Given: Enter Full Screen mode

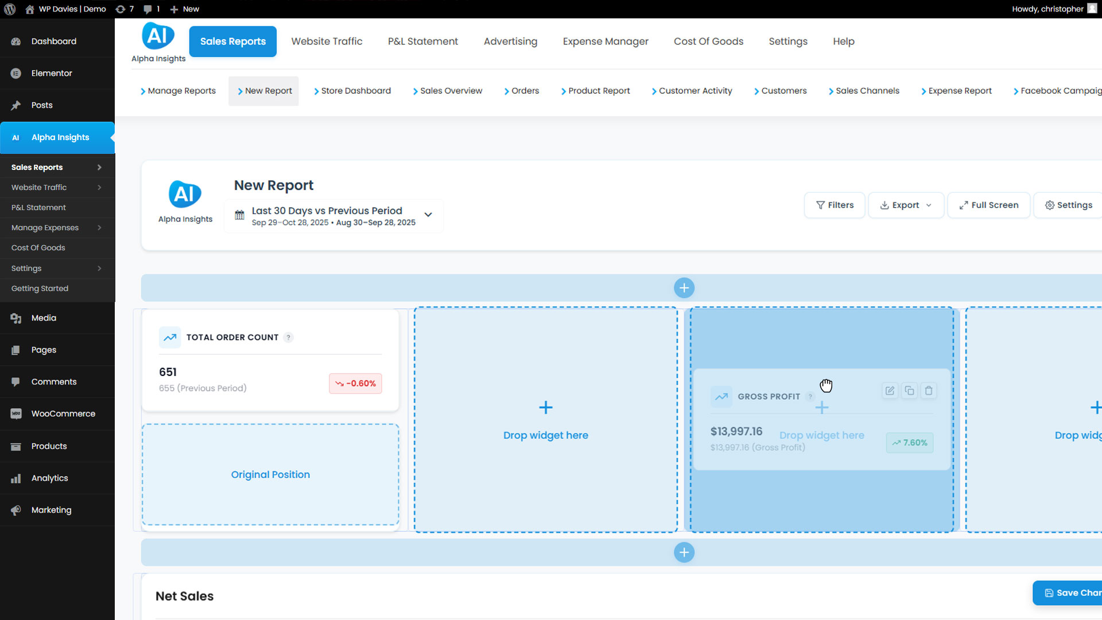Looking at the screenshot, I should pyautogui.click(x=988, y=205).
